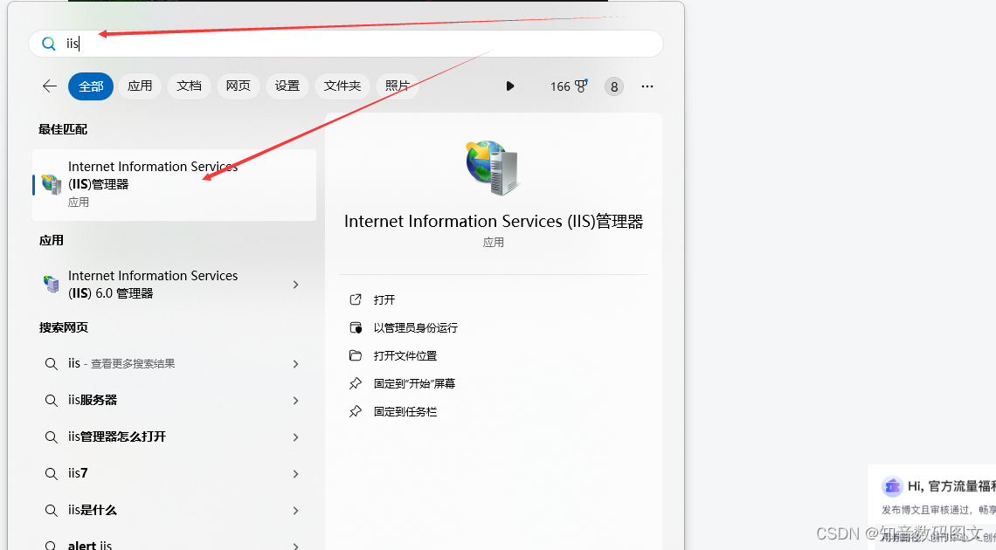This screenshot has height=550, width=996.
Task: Expand chevron for iis管理器怎么打开
Action: pos(296,437)
